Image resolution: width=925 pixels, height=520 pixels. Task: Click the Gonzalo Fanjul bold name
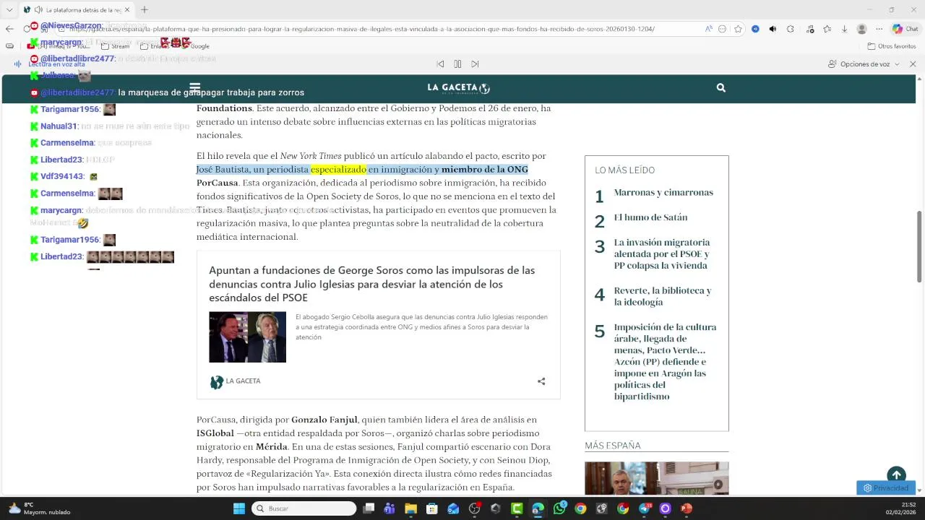[324, 420]
